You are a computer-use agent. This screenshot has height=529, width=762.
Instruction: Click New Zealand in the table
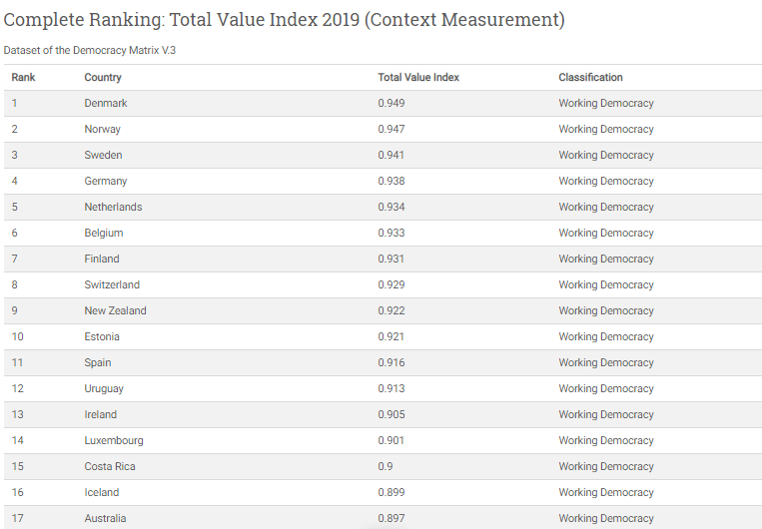point(115,310)
